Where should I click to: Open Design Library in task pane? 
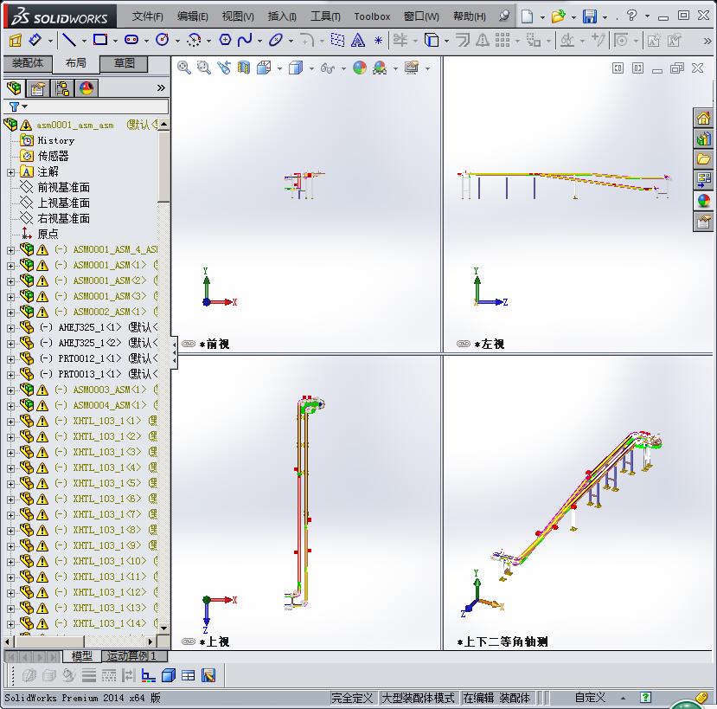(x=703, y=139)
